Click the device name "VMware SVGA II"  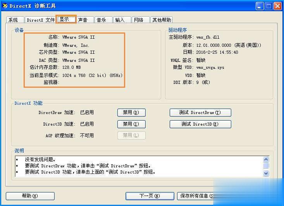78,37
